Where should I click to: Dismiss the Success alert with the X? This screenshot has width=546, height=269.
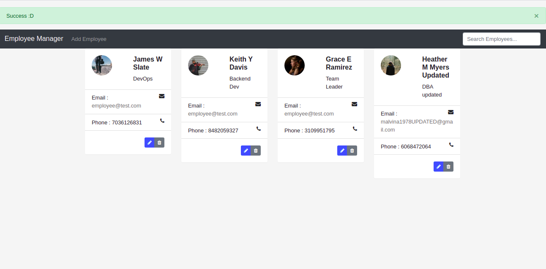(x=536, y=16)
